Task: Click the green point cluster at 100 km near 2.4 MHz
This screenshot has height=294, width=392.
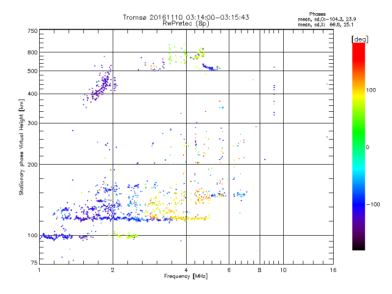Action: (131, 236)
